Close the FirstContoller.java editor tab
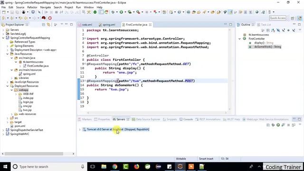Screen dimensions: 304x171 [x=150, y=25]
